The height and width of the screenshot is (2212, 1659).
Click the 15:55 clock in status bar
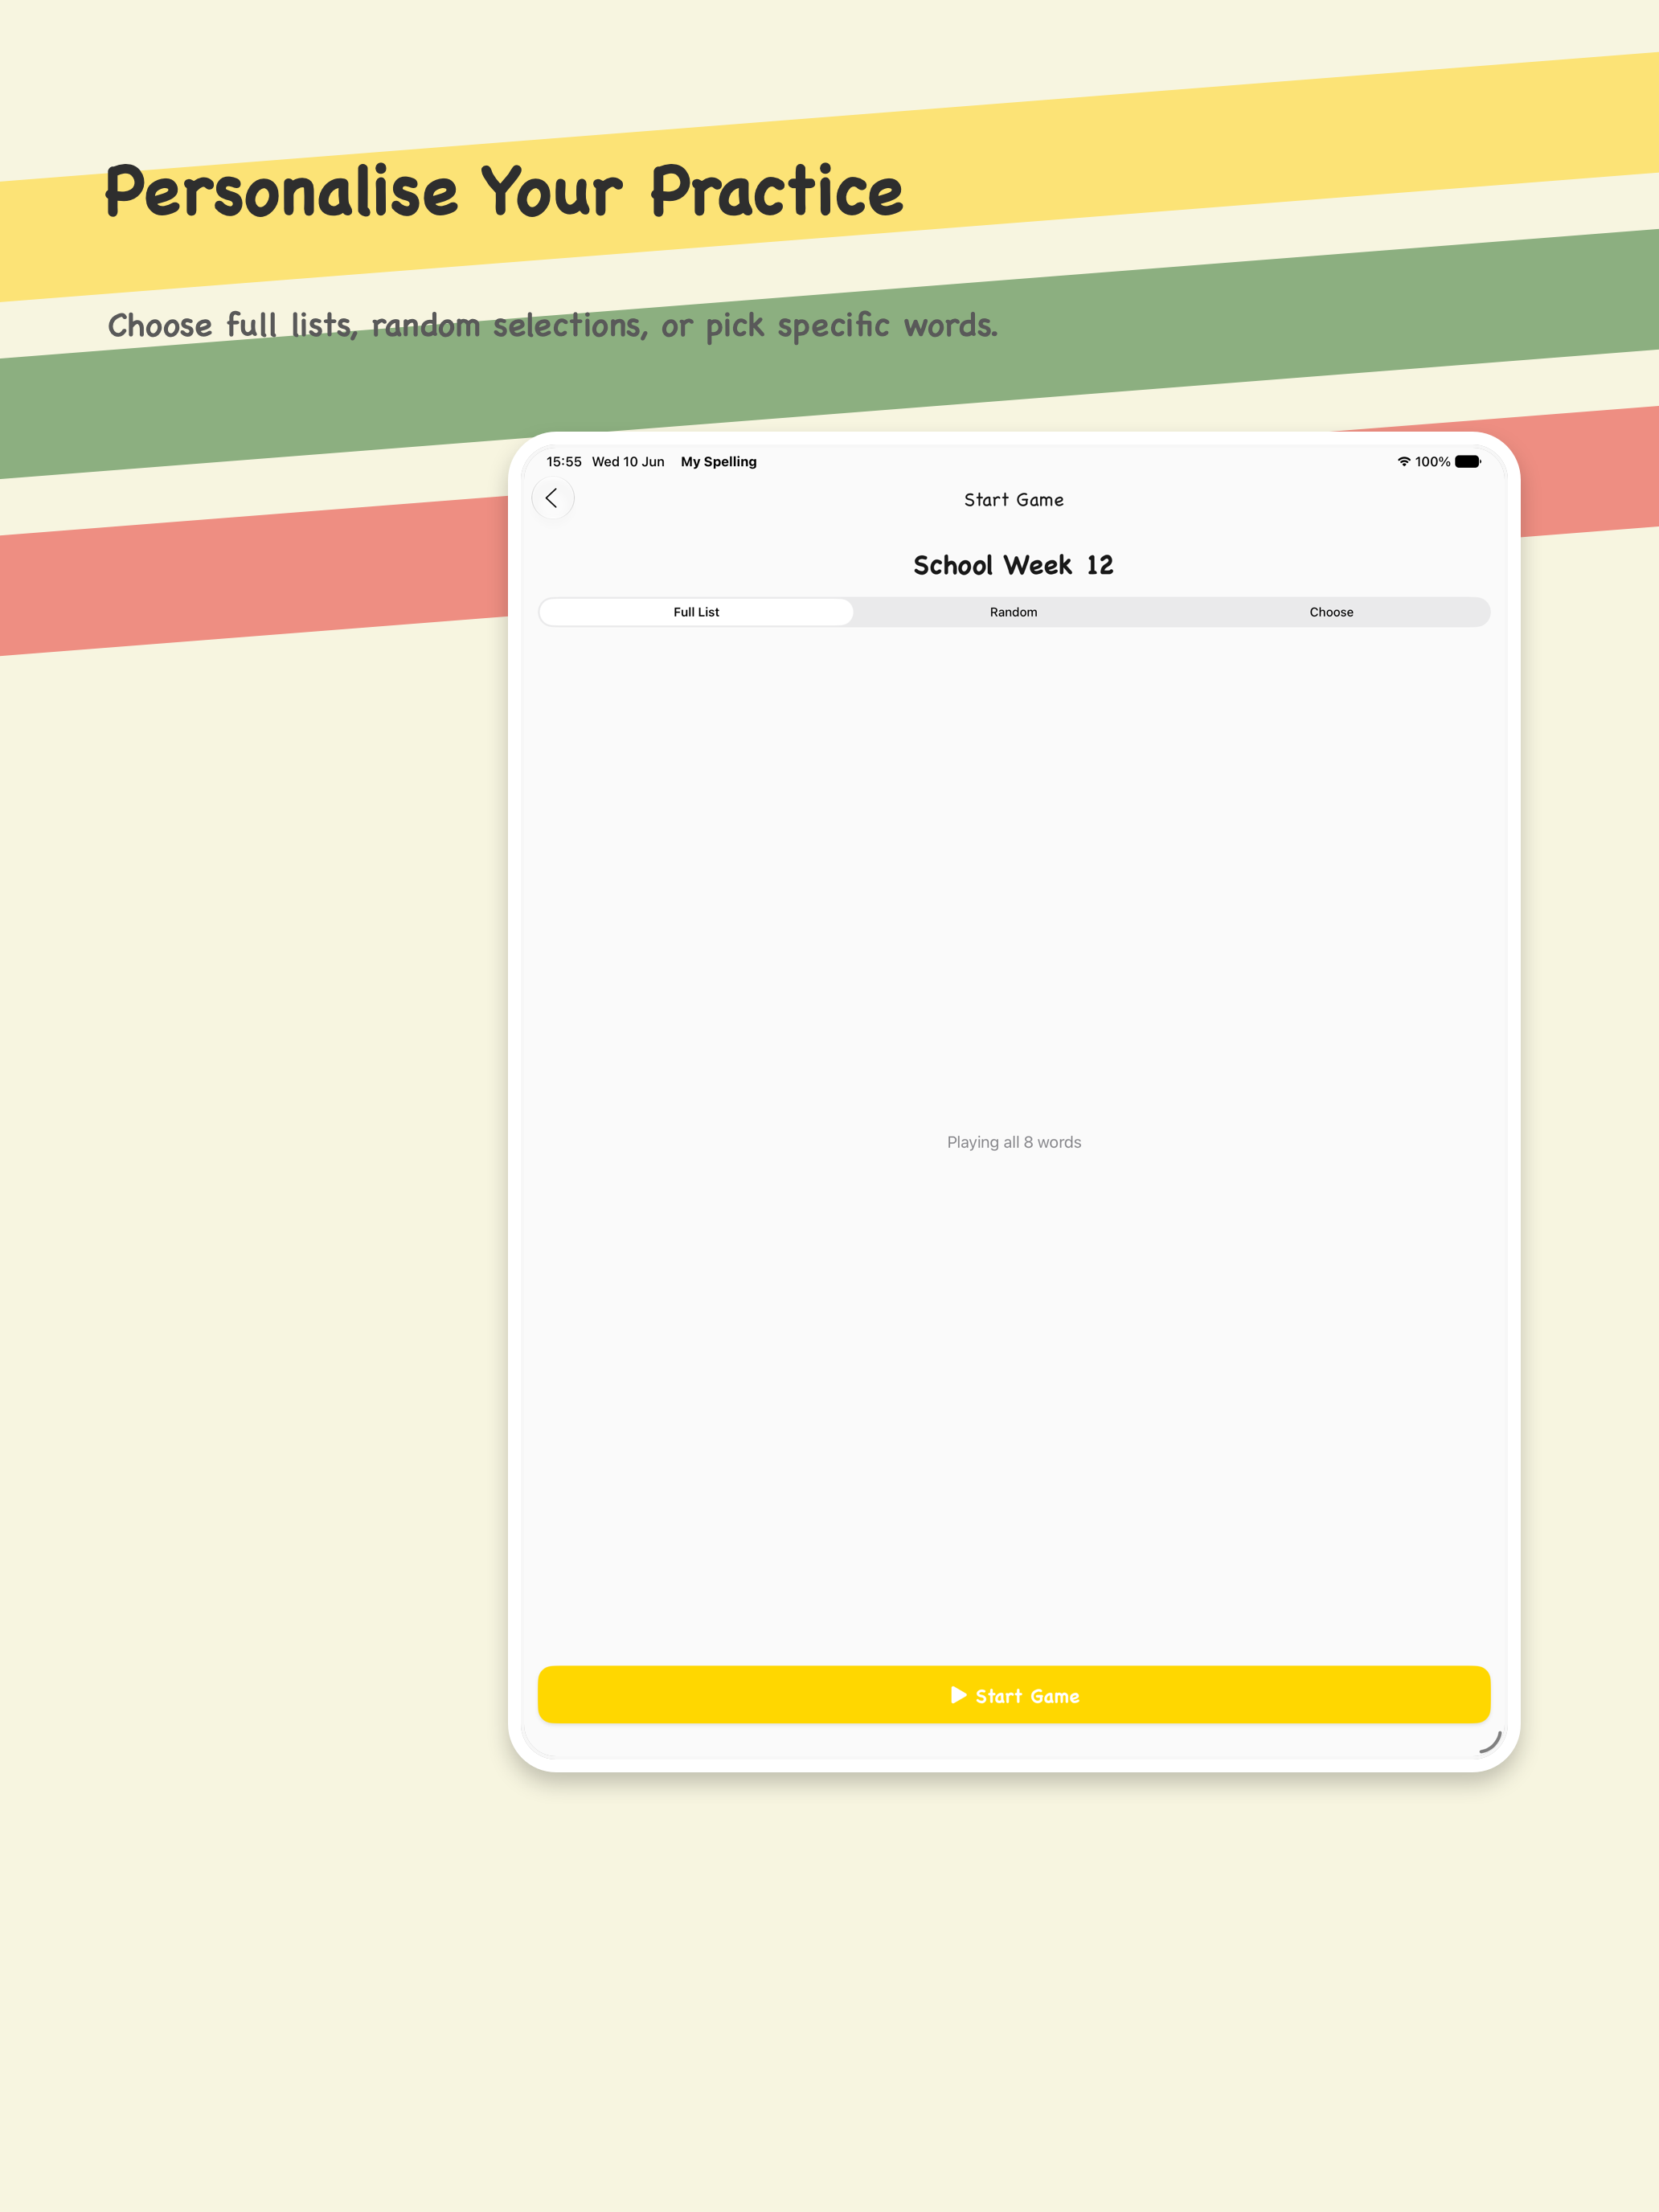coord(563,462)
